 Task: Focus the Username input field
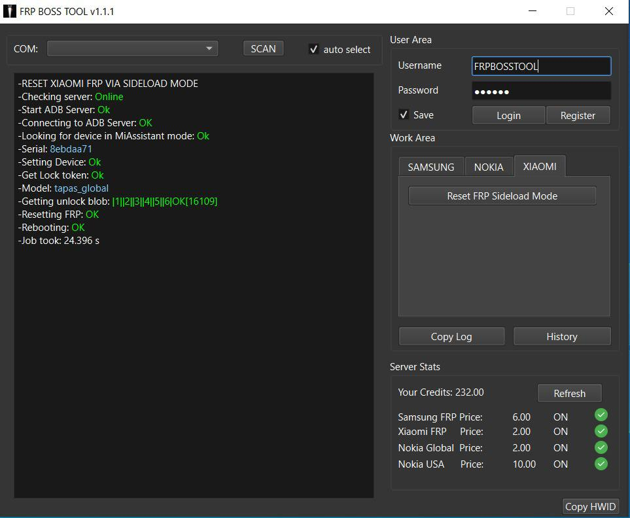pos(541,66)
